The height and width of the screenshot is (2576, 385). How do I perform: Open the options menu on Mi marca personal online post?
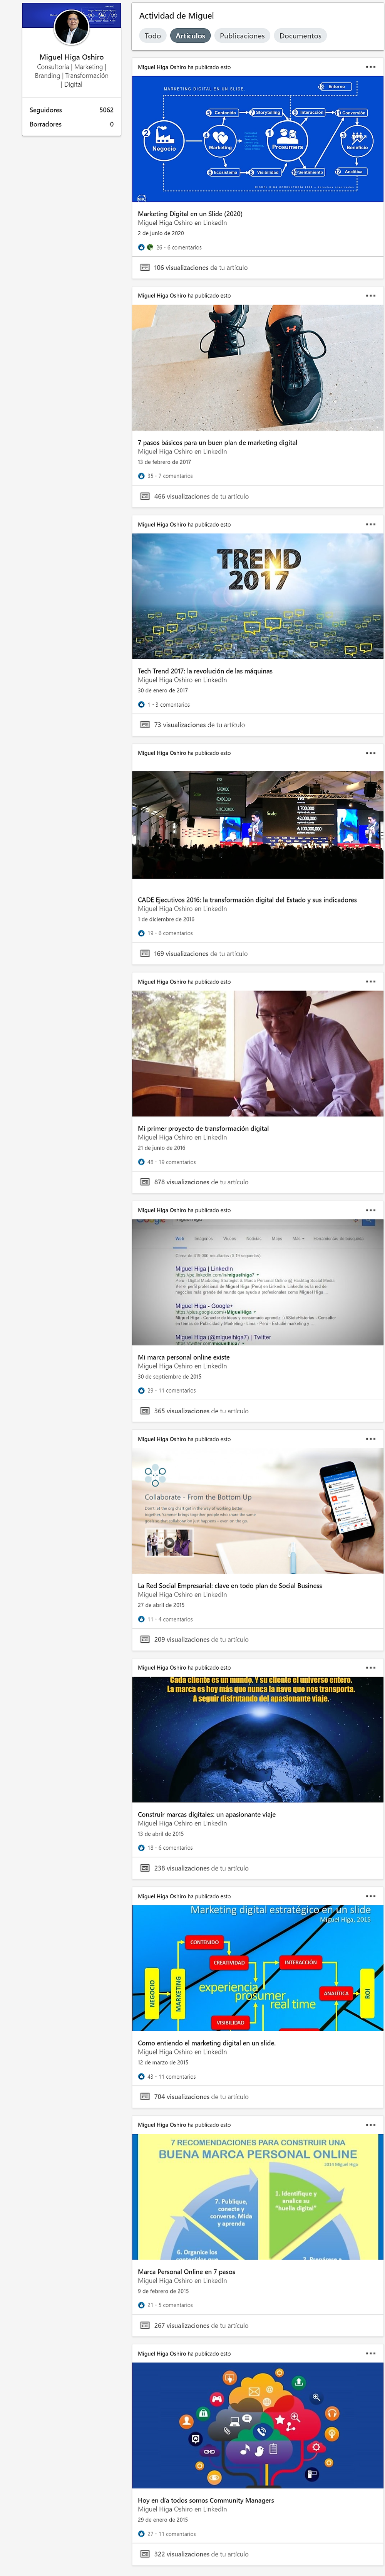tap(371, 1210)
